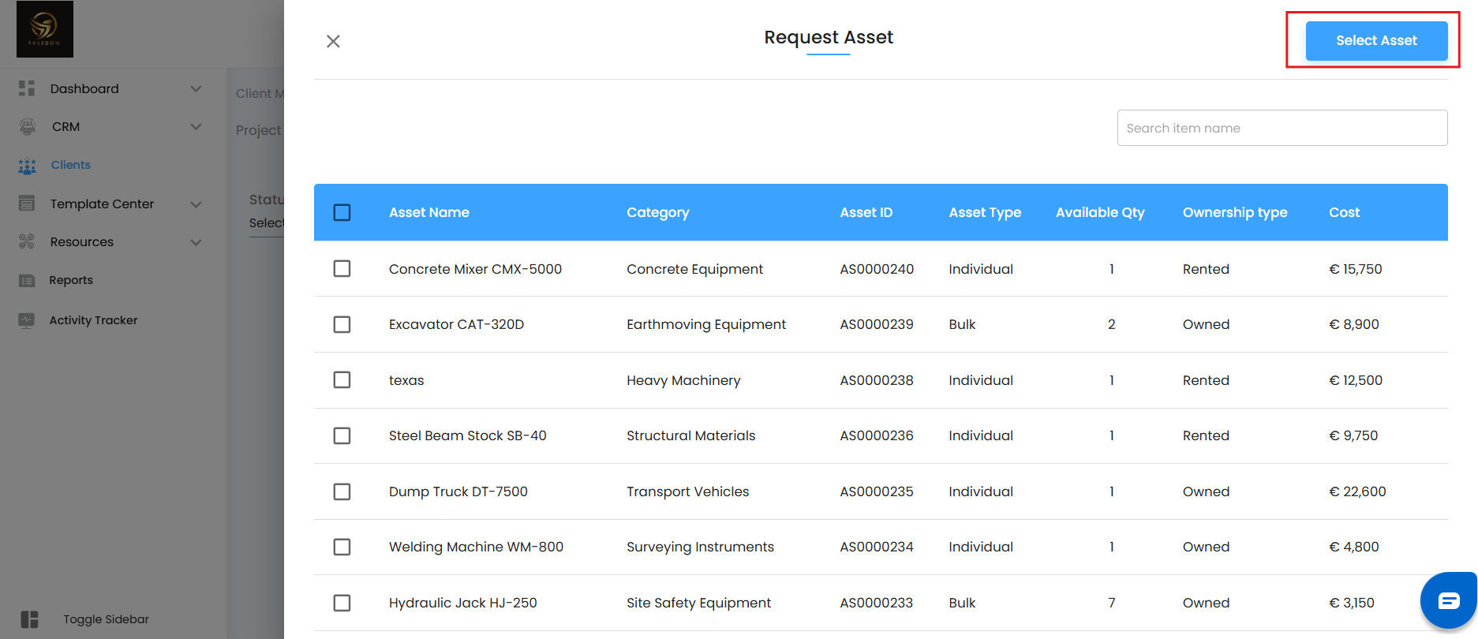
Task: Click the Clients people icon
Action: [x=28, y=166]
